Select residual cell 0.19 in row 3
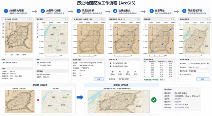Image resolution: width=212 pixels, height=116 pixels. [x=152, y=67]
